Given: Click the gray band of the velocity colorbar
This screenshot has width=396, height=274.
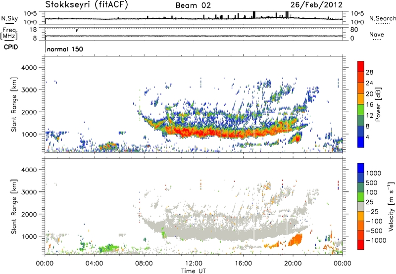Looking at the screenshot, I should point(361,207).
